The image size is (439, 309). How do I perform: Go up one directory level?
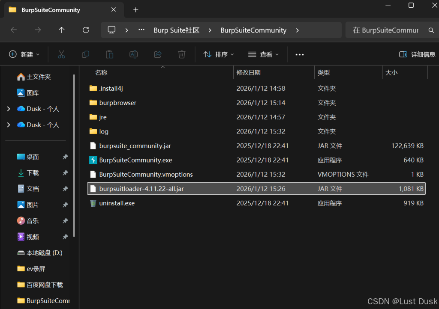click(x=62, y=30)
